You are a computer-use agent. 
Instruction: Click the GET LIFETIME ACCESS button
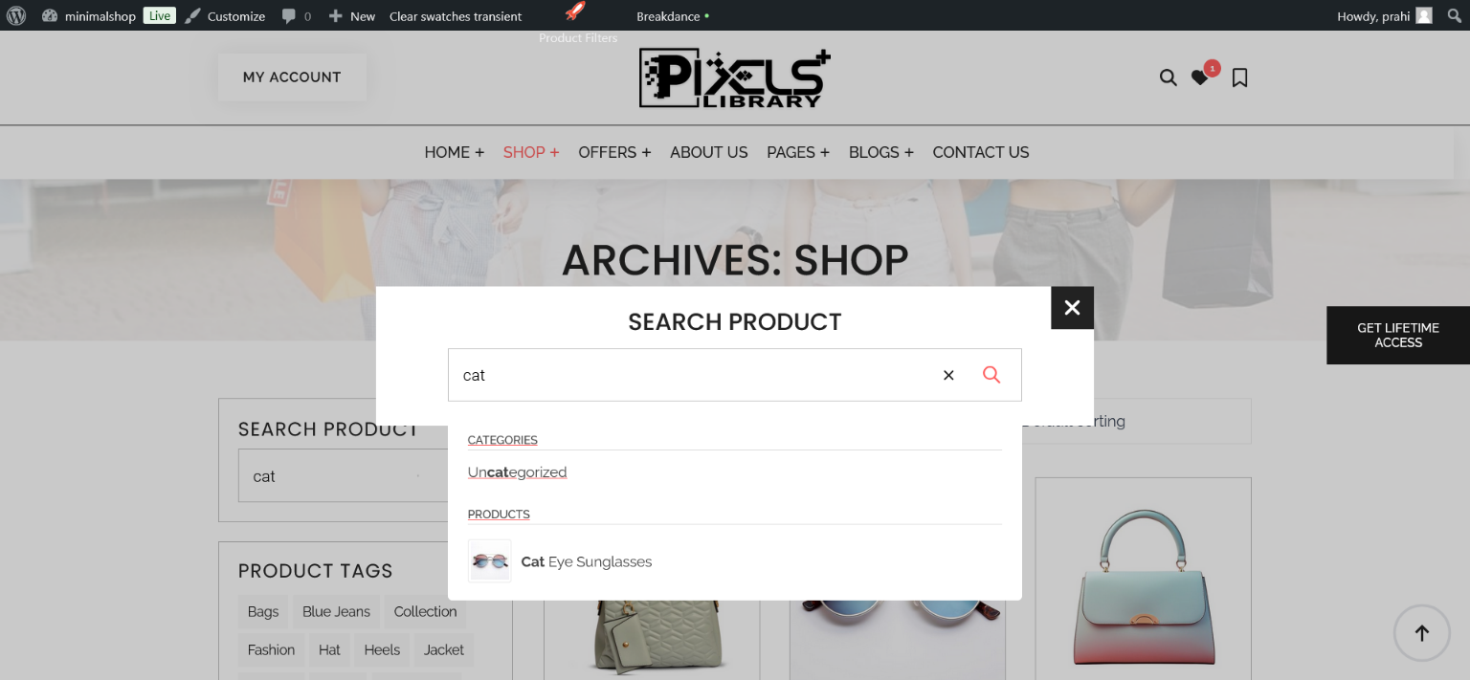(1398, 335)
